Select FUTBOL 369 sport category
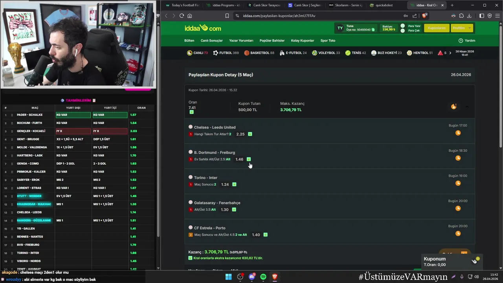 click(x=226, y=53)
